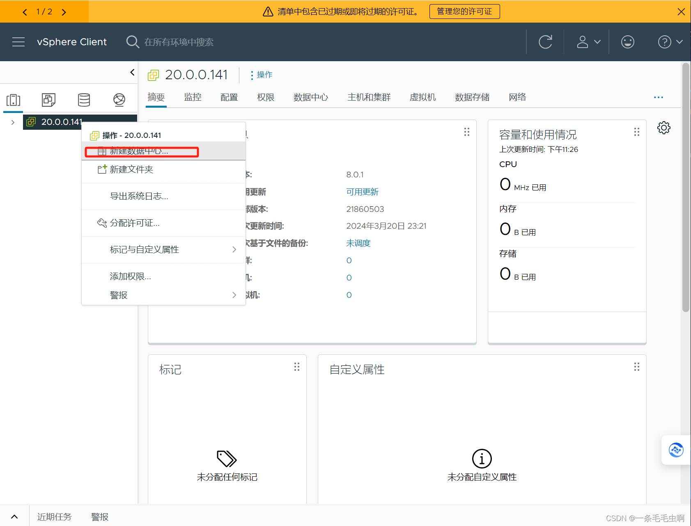Open the user account dropdown
Screen dimensions: 691x526
tap(588, 42)
